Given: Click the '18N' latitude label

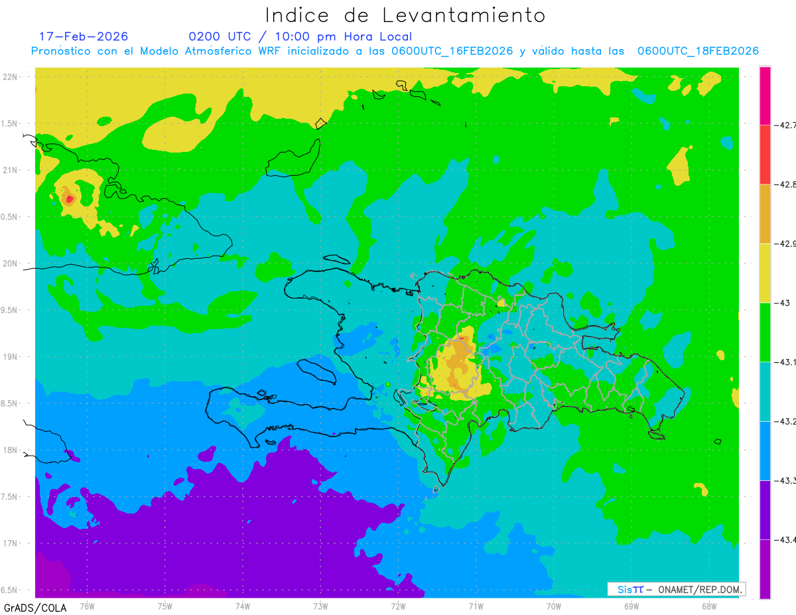Looking at the screenshot, I should click(x=10, y=450).
